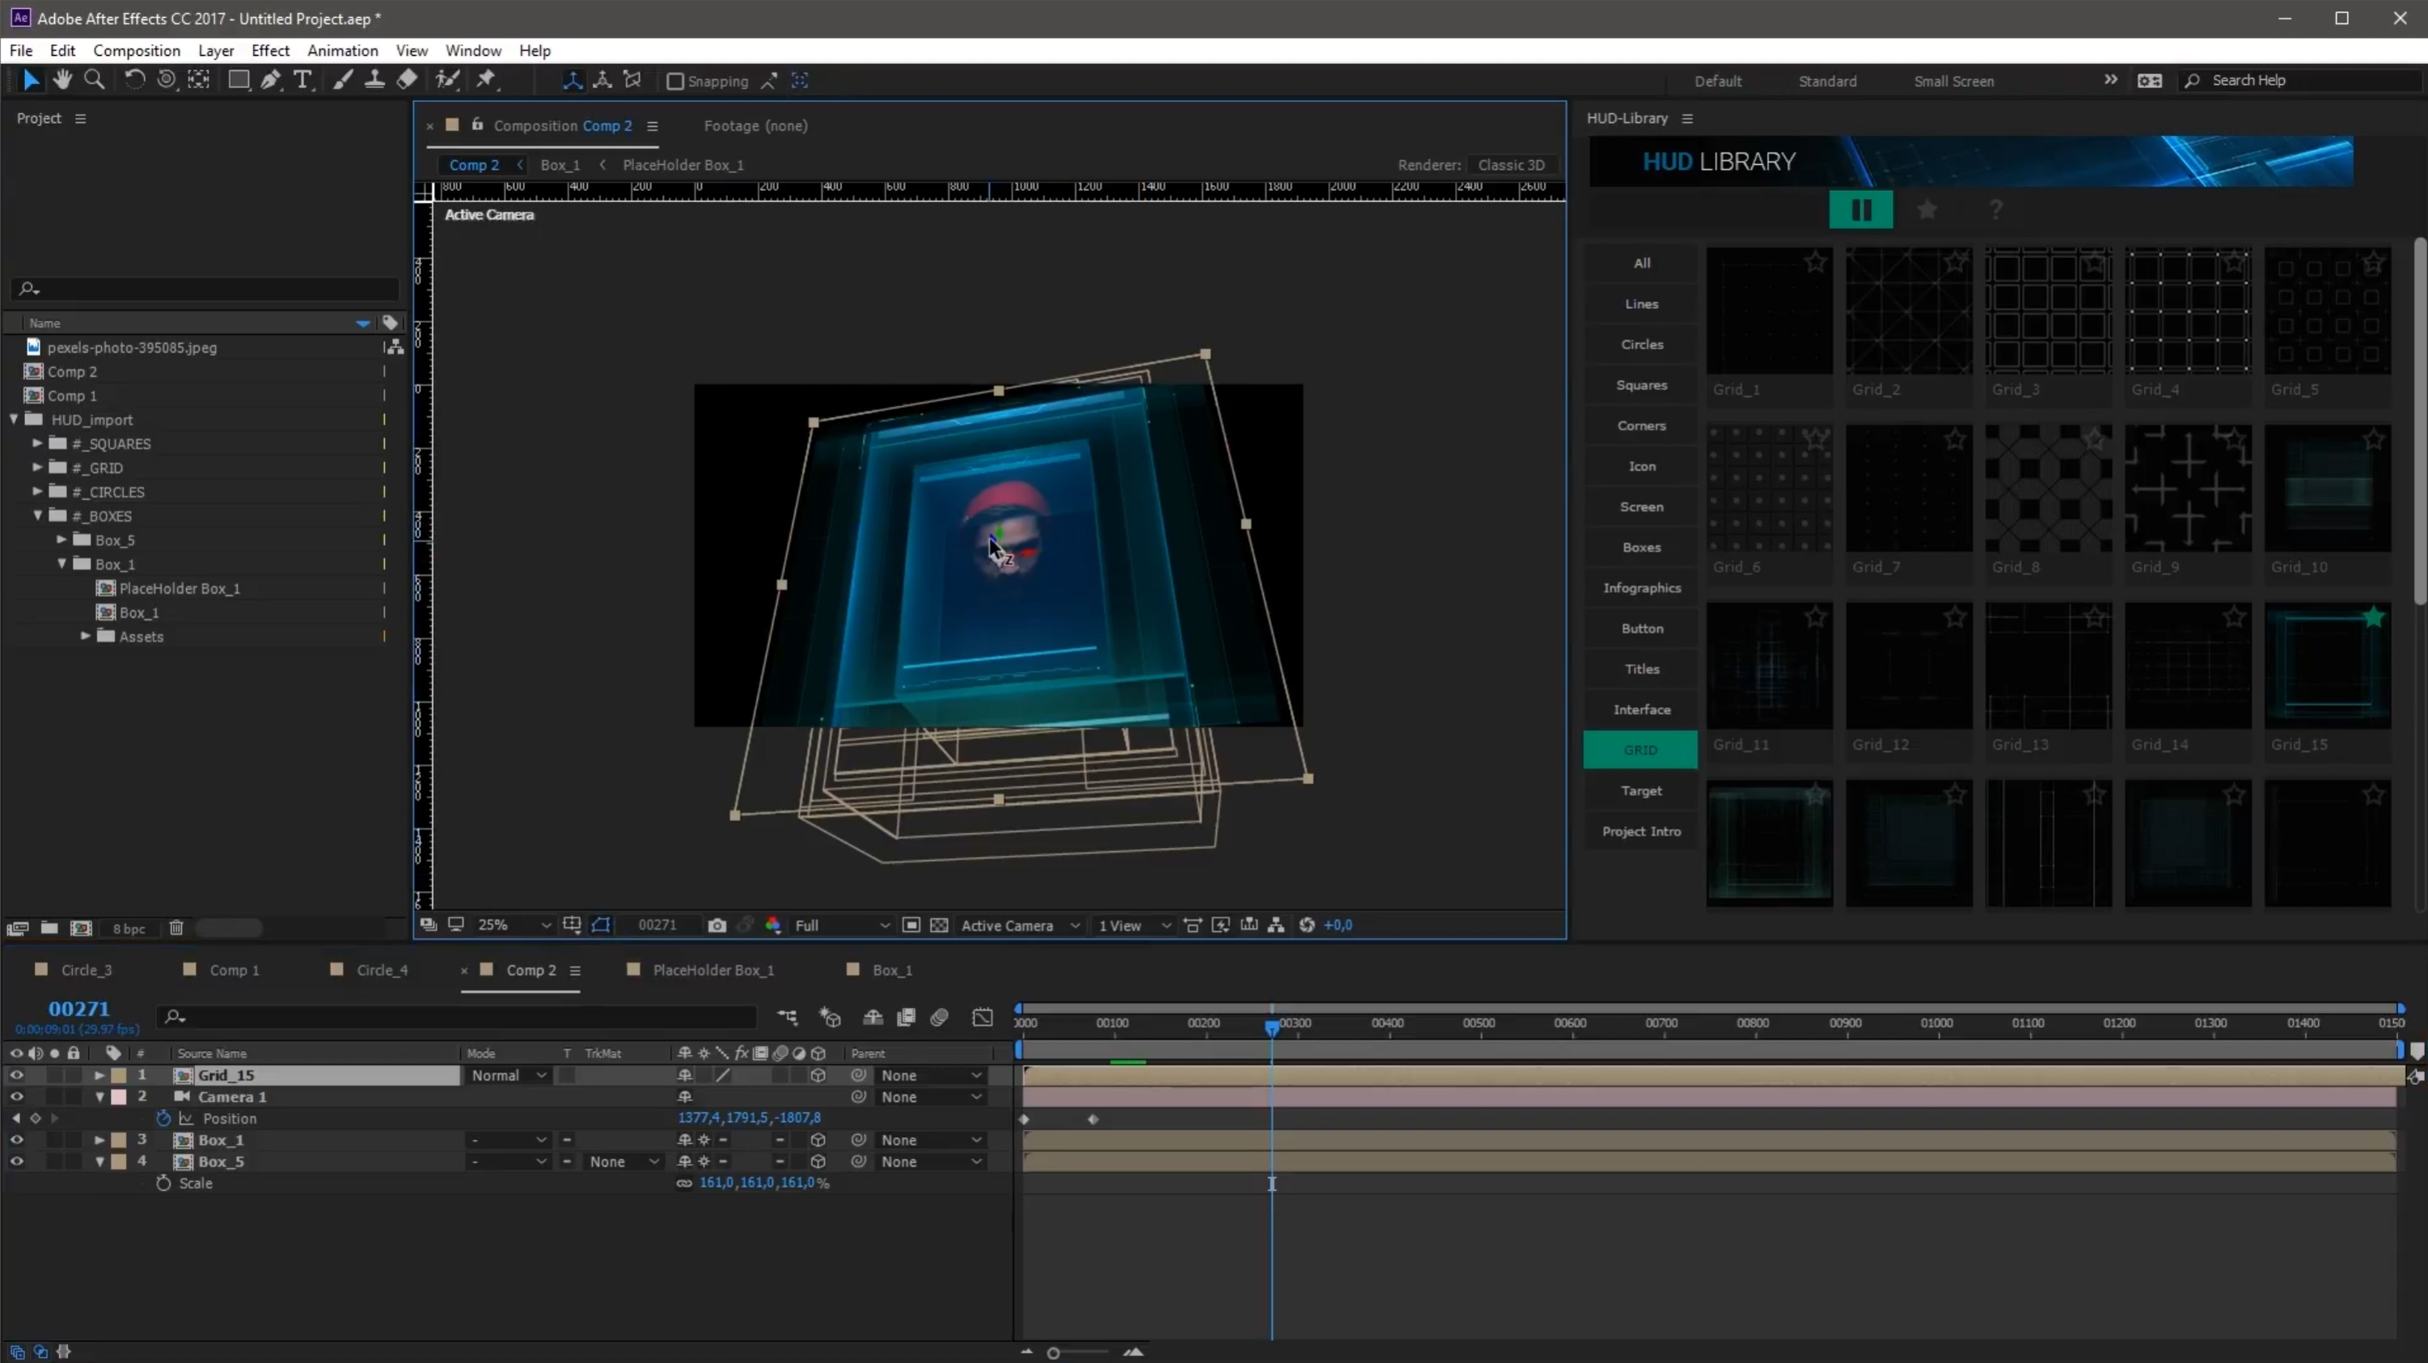Open the Full resolution dropdown
Viewport: 2428px width, 1363px height.
click(842, 925)
